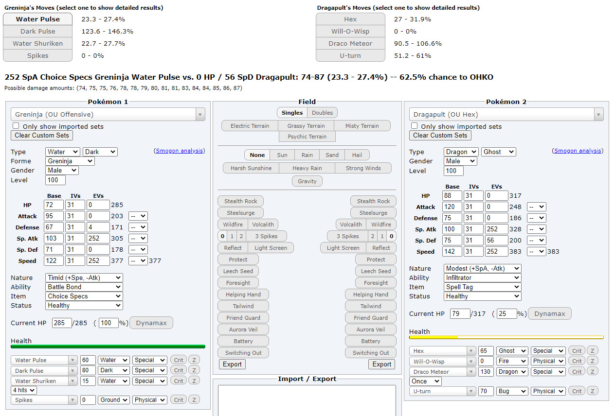Toggle Gravity on the field
Screen dimensions: 615x416
pyautogui.click(x=307, y=181)
